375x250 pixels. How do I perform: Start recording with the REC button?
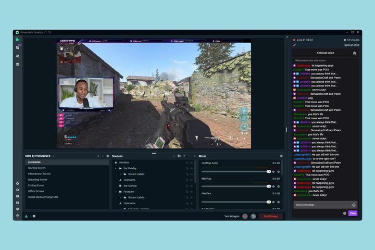245,217
